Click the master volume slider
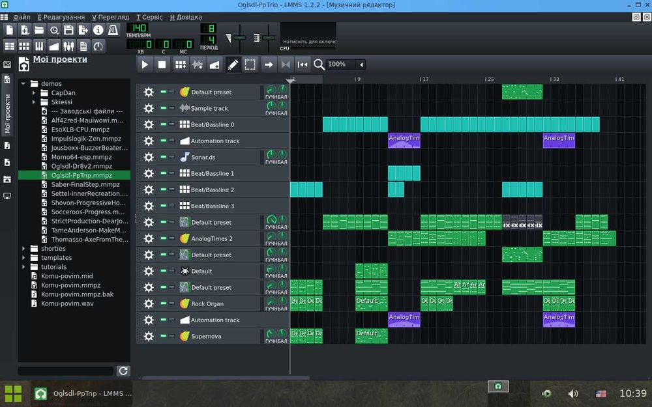Image resolution: width=652 pixels, height=407 pixels. click(x=239, y=38)
